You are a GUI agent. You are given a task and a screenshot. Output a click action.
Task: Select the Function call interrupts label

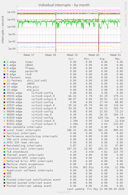coord(25,149)
